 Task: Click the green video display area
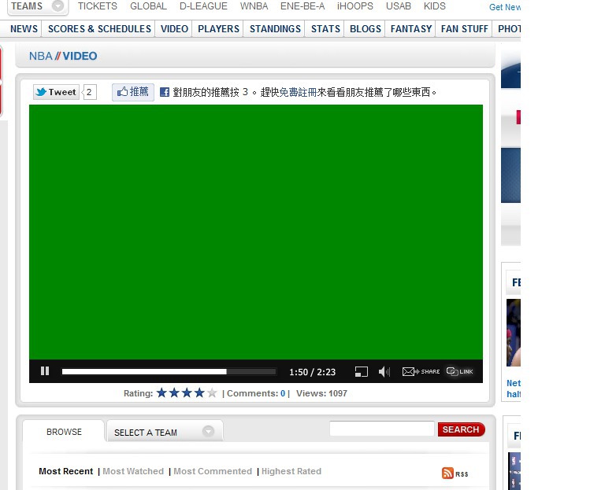click(x=256, y=232)
